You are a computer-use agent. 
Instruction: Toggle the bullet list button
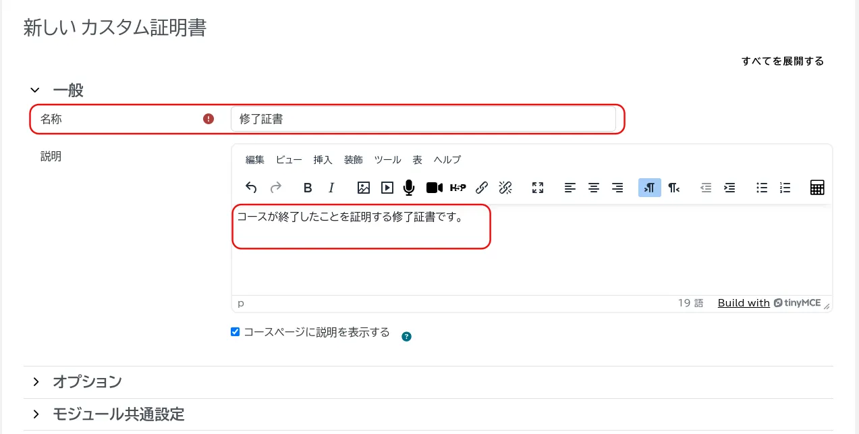coord(762,188)
